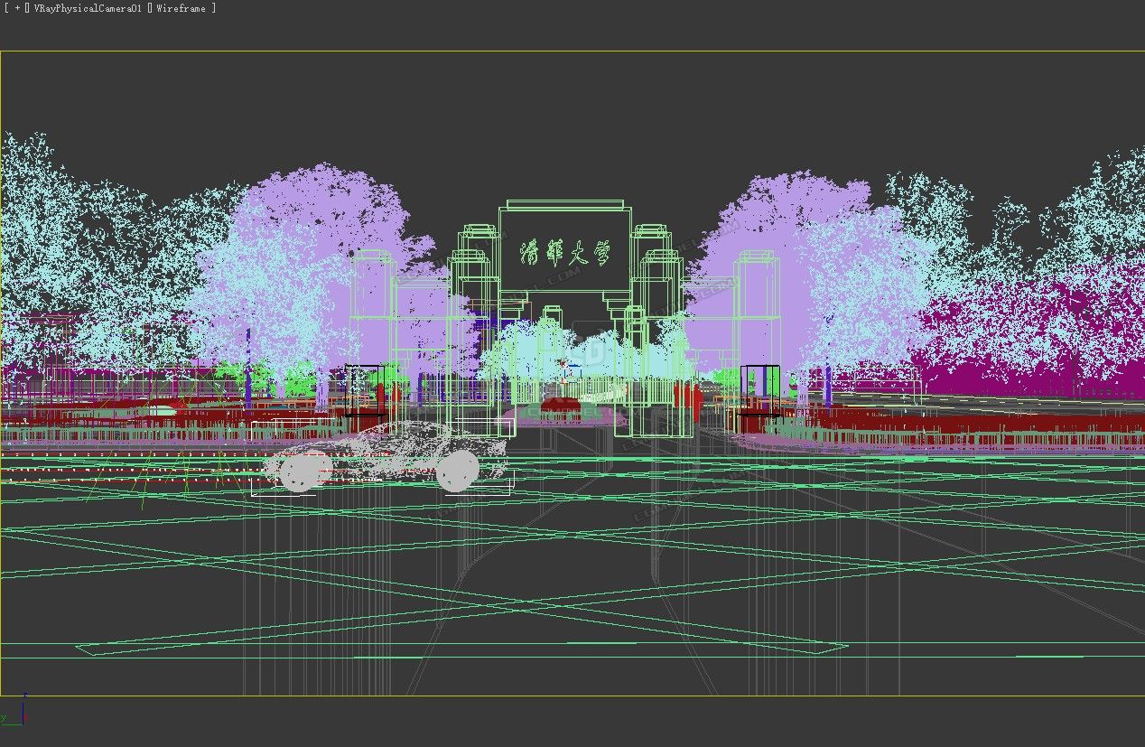1145x747 pixels.
Task: Select the car's front gray wheel
Action: 306,472
